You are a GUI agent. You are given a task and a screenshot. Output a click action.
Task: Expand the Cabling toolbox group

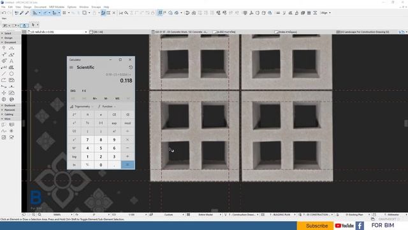point(9,114)
